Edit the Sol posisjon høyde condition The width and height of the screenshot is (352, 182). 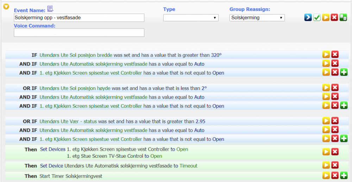[x=326, y=88]
